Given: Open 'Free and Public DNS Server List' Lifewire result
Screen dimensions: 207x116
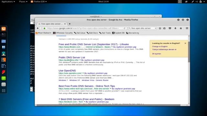Looking at the screenshot, I should click(93, 44).
